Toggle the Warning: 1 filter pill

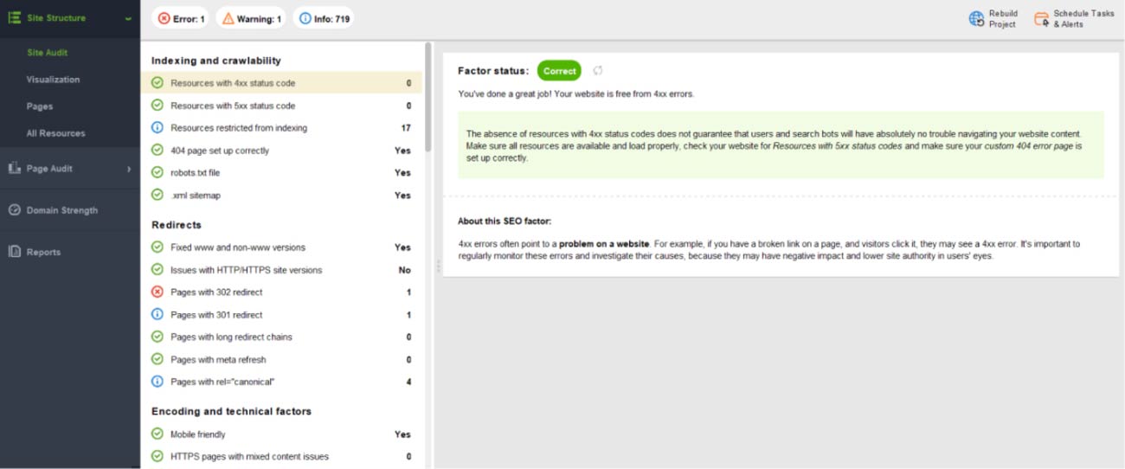click(250, 18)
